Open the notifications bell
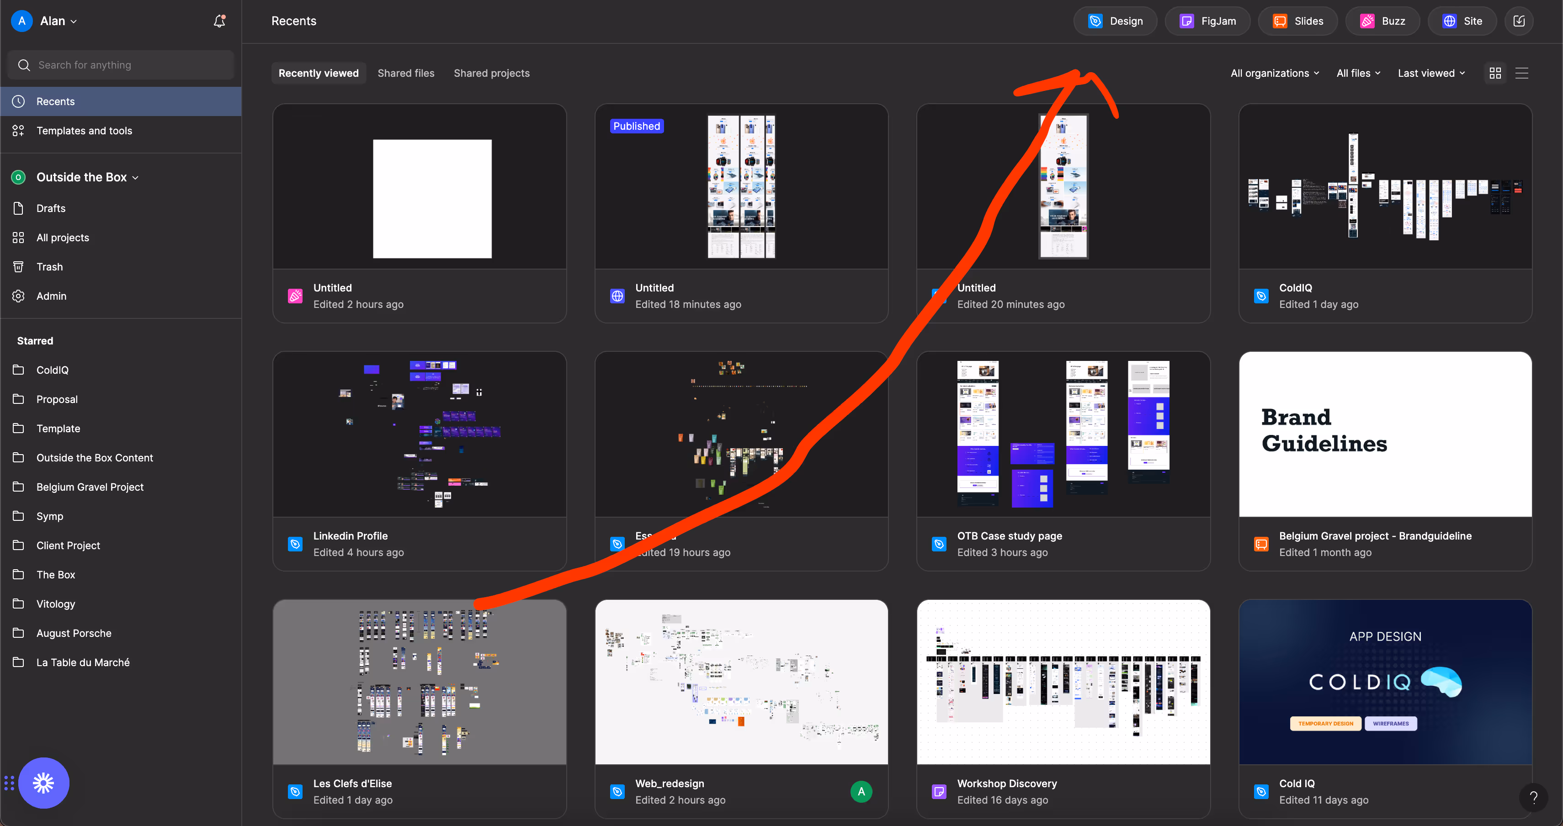The image size is (1563, 826). 219,21
